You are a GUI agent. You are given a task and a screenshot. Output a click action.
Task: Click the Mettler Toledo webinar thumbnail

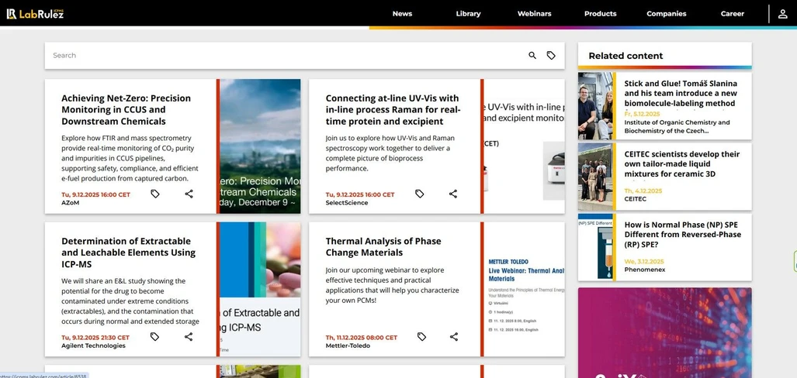coord(524,289)
